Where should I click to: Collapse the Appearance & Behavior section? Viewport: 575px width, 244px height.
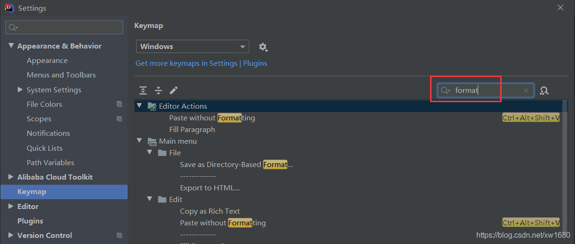tap(11, 46)
